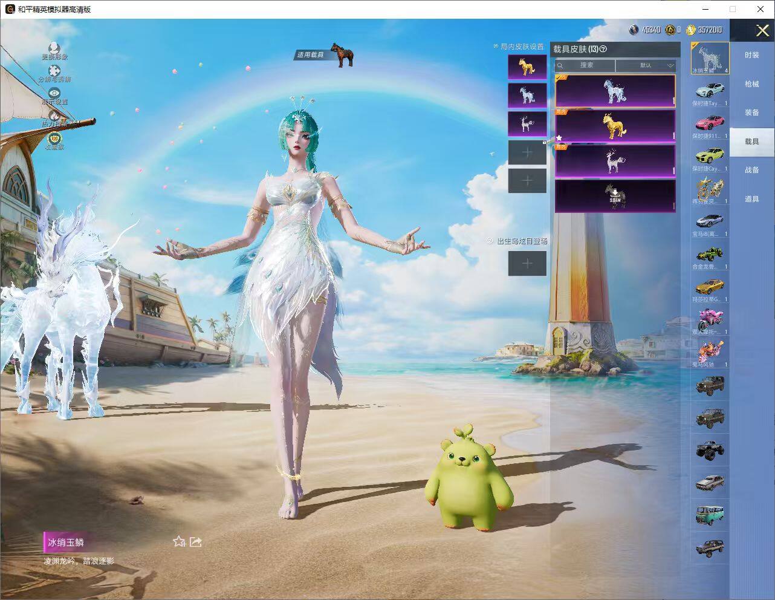Add an entrance effect under 出生岛炫目登场
This screenshot has height=600, width=775.
[527, 264]
